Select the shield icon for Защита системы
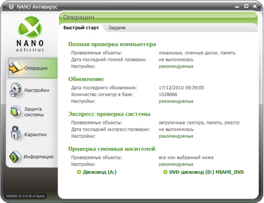The width and height of the screenshot is (264, 203). click(x=16, y=111)
